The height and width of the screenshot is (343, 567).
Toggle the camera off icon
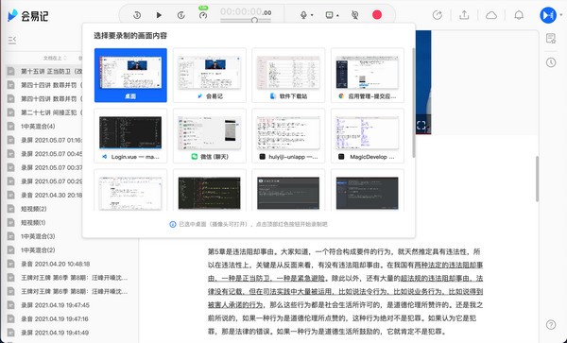point(355,15)
